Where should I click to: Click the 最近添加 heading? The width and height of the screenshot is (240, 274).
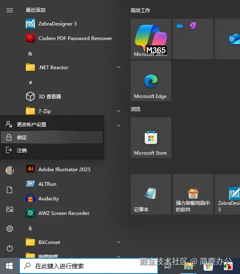point(36,10)
